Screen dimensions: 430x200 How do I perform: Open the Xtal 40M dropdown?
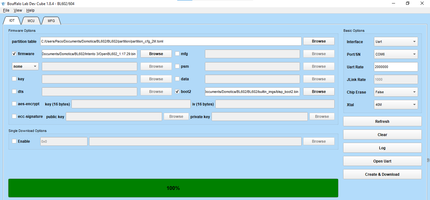click(x=396, y=105)
